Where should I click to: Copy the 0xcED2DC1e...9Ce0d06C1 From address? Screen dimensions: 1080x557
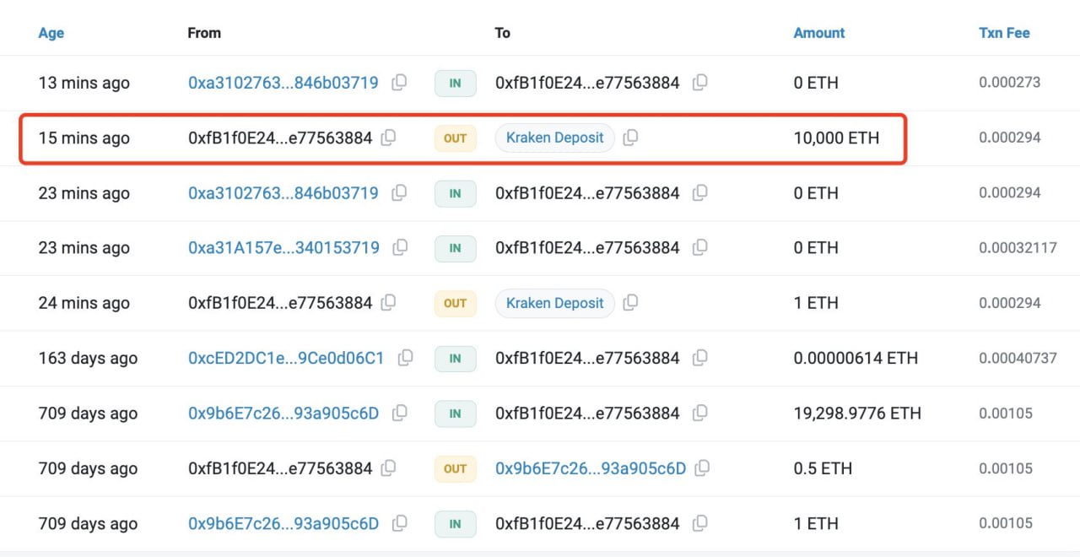pos(405,358)
